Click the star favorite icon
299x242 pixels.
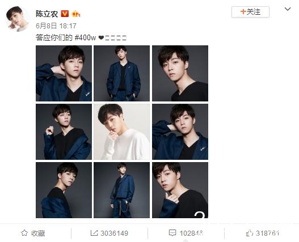[24, 233]
